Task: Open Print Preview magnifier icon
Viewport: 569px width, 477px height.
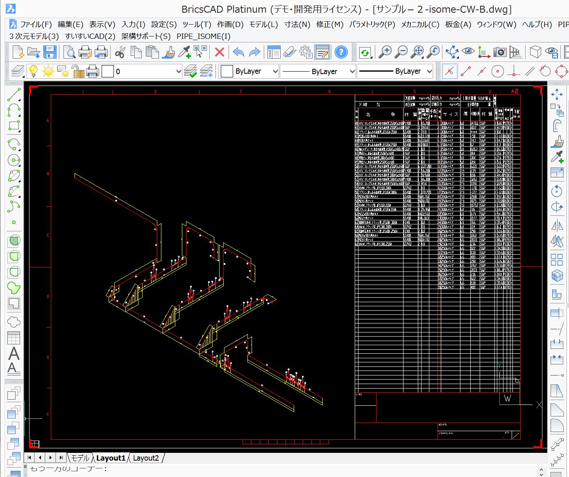Action: point(70,52)
